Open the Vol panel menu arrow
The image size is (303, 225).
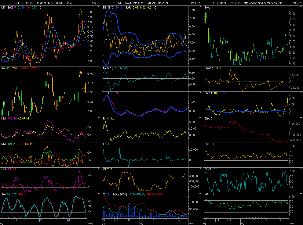tap(200, 194)
